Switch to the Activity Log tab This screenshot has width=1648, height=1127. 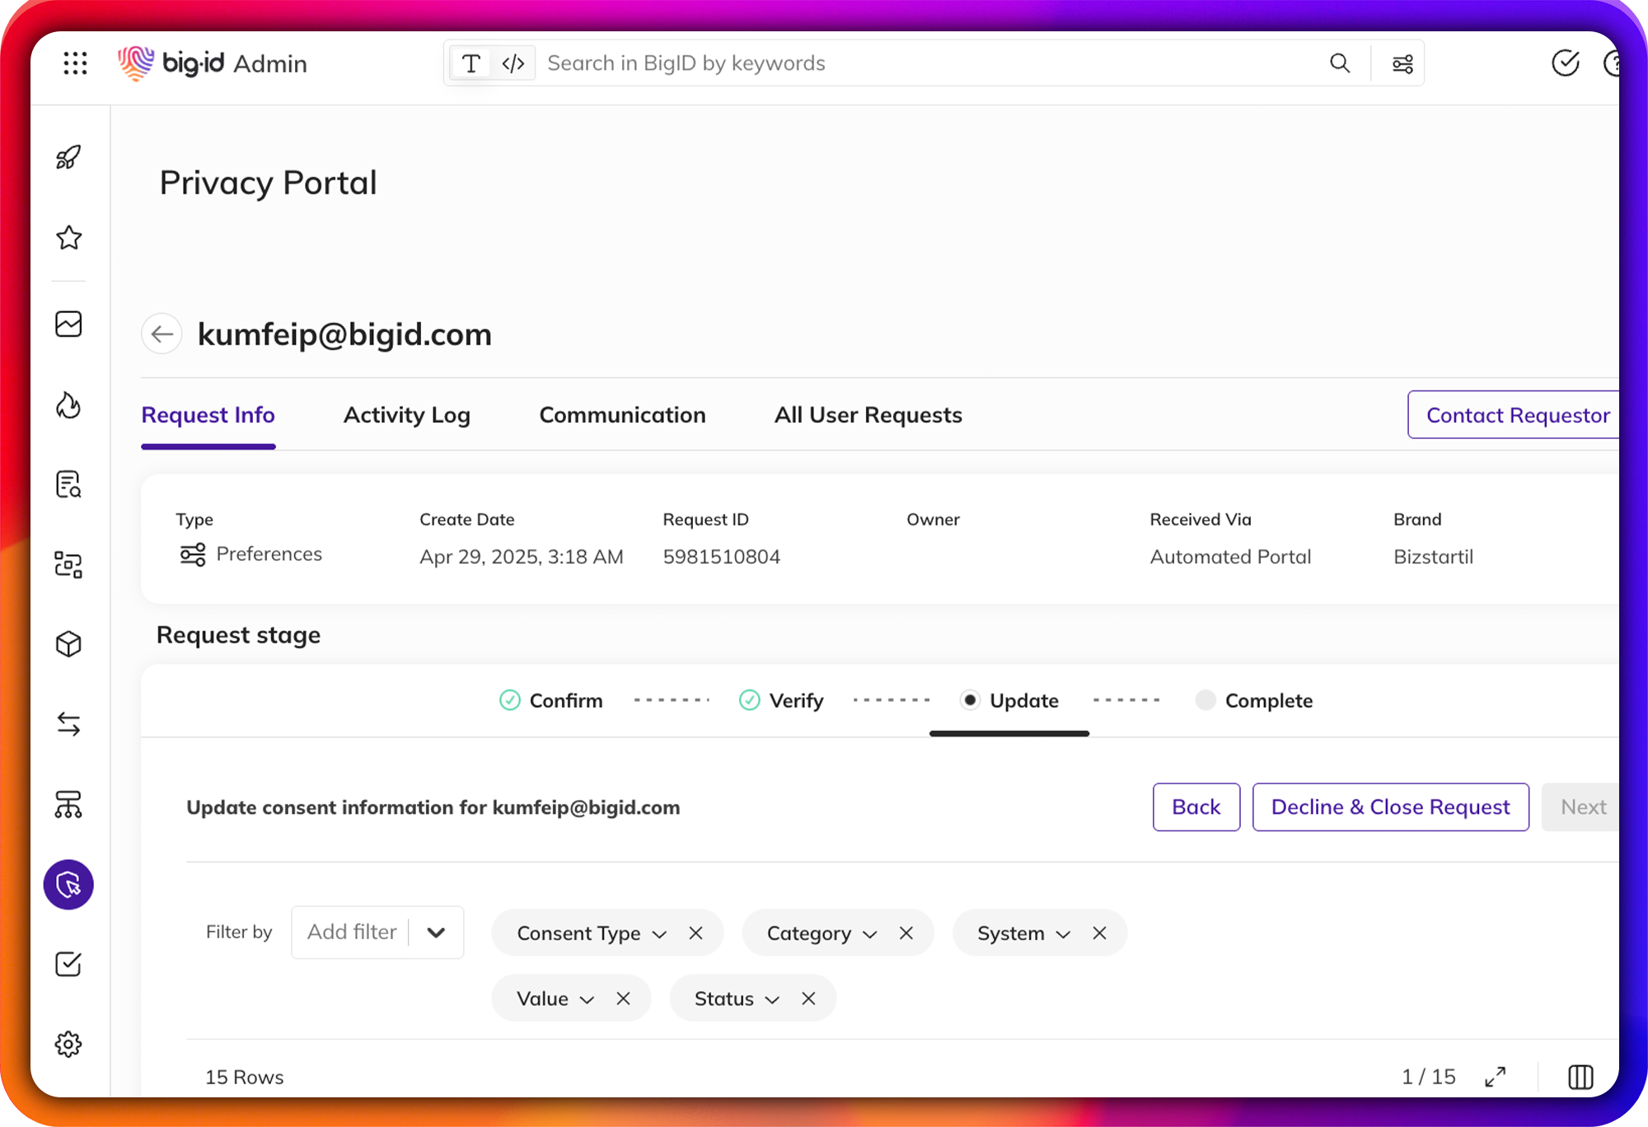(x=406, y=414)
